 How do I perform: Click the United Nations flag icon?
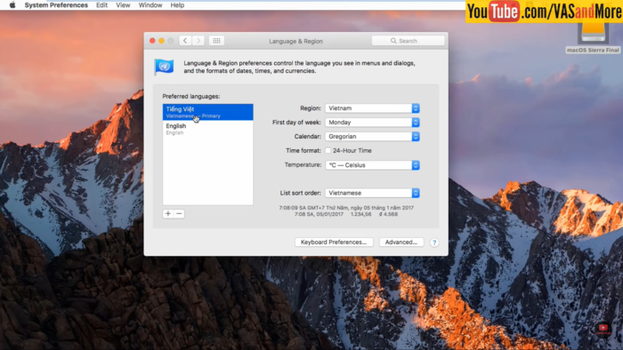(x=164, y=67)
